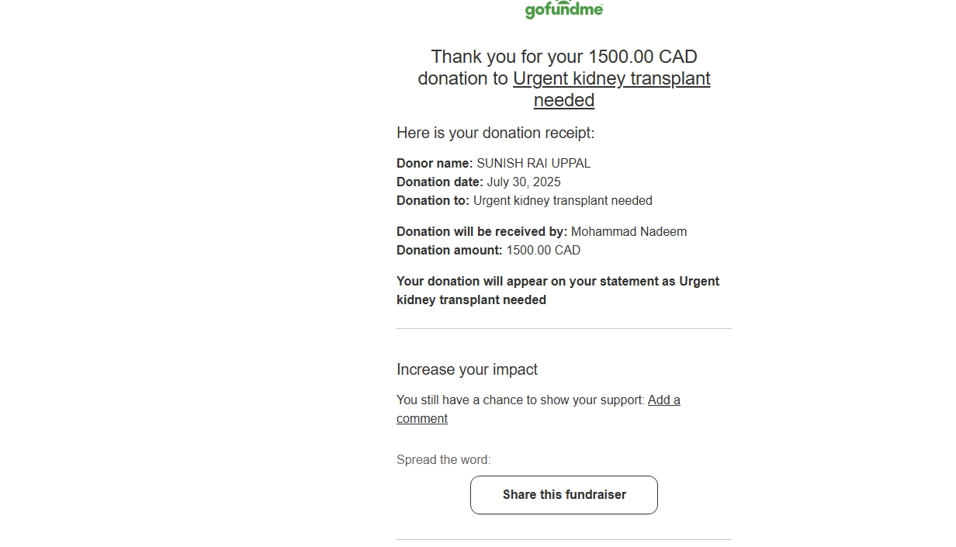Image resolution: width=956 pixels, height=547 pixels.
Task: Click the fundraiser name beside "Donation to:"
Action: pos(563,201)
